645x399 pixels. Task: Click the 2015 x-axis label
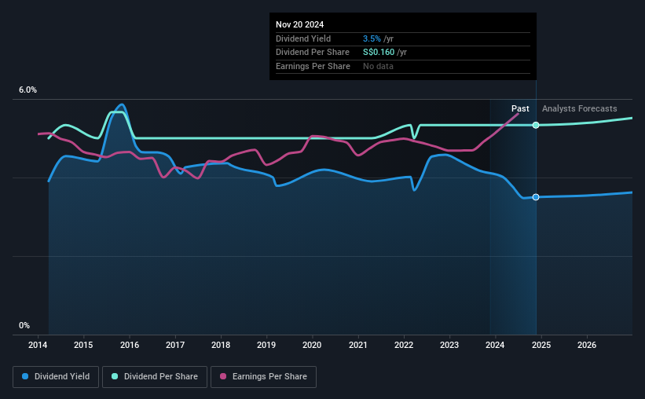[83, 345]
